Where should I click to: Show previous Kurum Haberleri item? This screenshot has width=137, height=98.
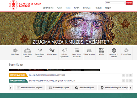pos(127,75)
